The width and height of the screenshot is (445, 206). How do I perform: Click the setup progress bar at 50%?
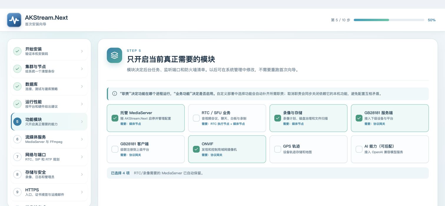tap(389, 20)
